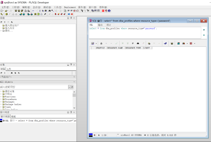Image resolution: width=211 pixels, height=142 pixels.
Task: Click the Open folder toolbar icon
Action: (x=6, y=11)
